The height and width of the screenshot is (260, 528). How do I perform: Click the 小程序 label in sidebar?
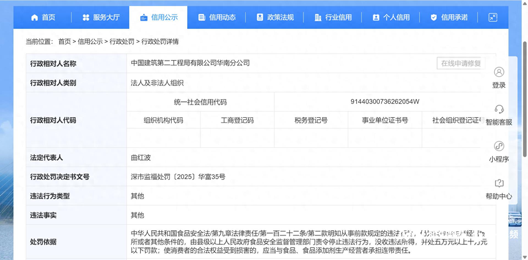coord(499,159)
